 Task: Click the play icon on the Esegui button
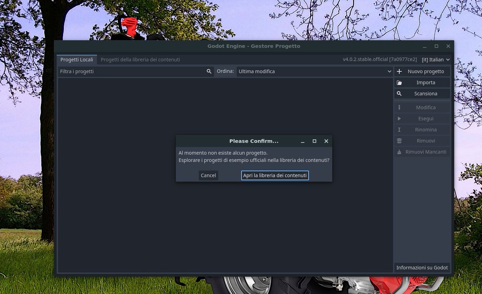(x=399, y=119)
